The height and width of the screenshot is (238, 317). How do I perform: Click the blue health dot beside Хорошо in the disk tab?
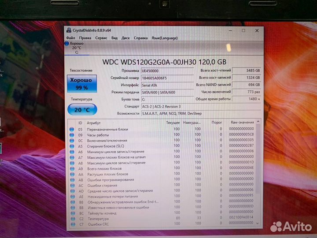[67, 43]
